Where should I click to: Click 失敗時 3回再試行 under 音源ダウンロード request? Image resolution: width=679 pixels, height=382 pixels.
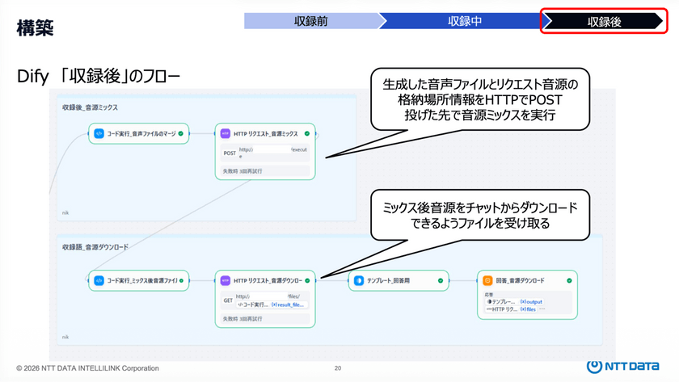point(242,318)
